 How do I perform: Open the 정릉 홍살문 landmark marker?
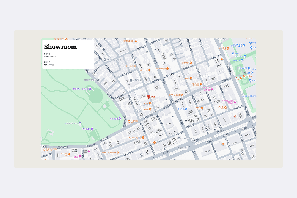point(120,119)
